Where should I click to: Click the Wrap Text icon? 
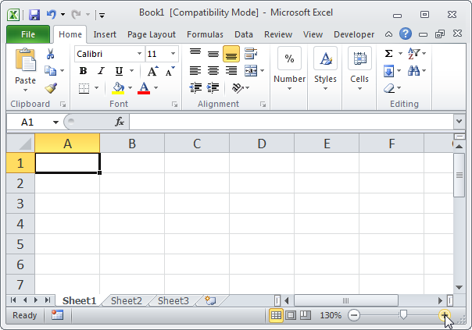click(x=250, y=54)
